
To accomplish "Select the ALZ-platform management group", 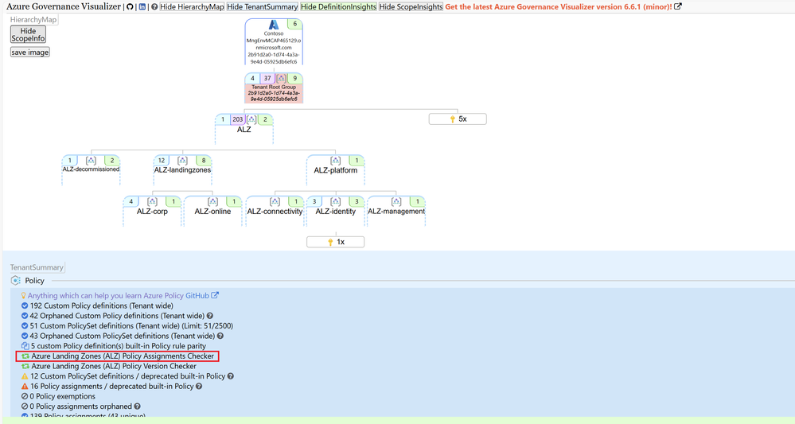I will point(336,171).
